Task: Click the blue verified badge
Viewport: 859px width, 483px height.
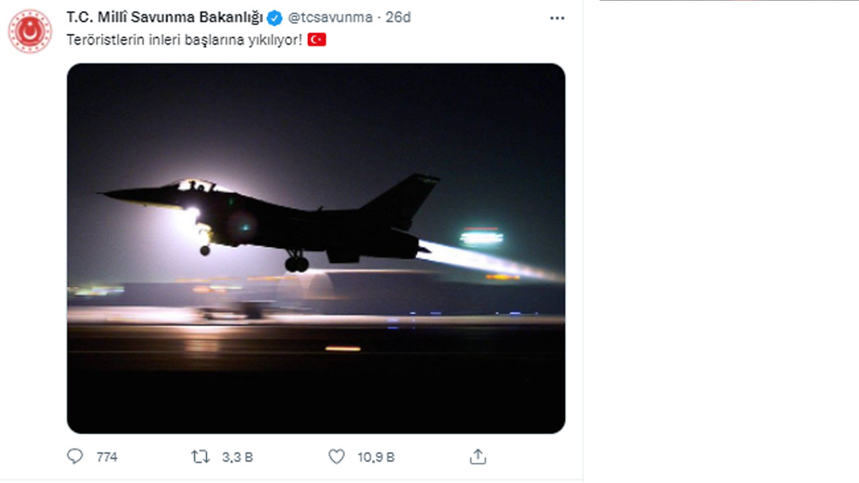Action: (x=274, y=17)
